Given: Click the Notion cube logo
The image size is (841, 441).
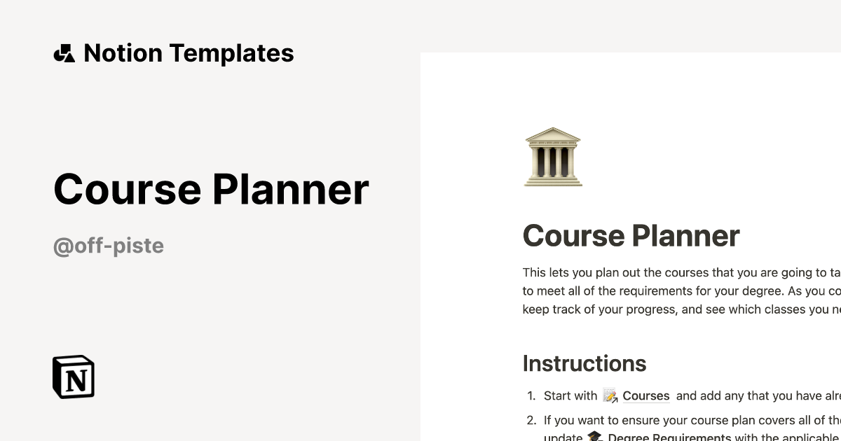Looking at the screenshot, I should [x=74, y=377].
